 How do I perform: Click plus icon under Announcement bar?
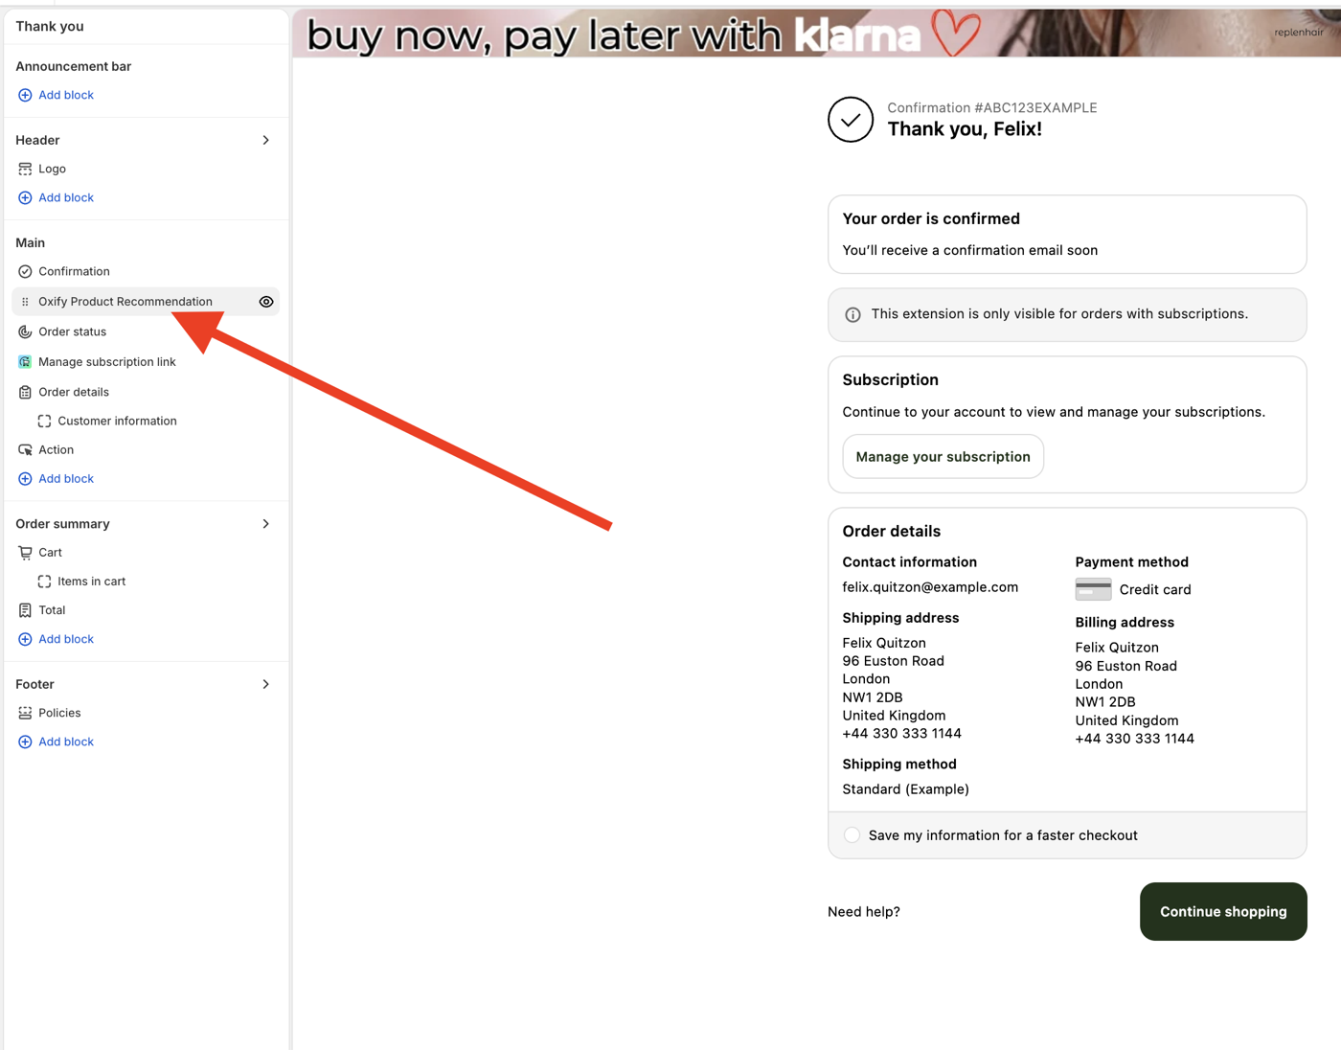(25, 95)
